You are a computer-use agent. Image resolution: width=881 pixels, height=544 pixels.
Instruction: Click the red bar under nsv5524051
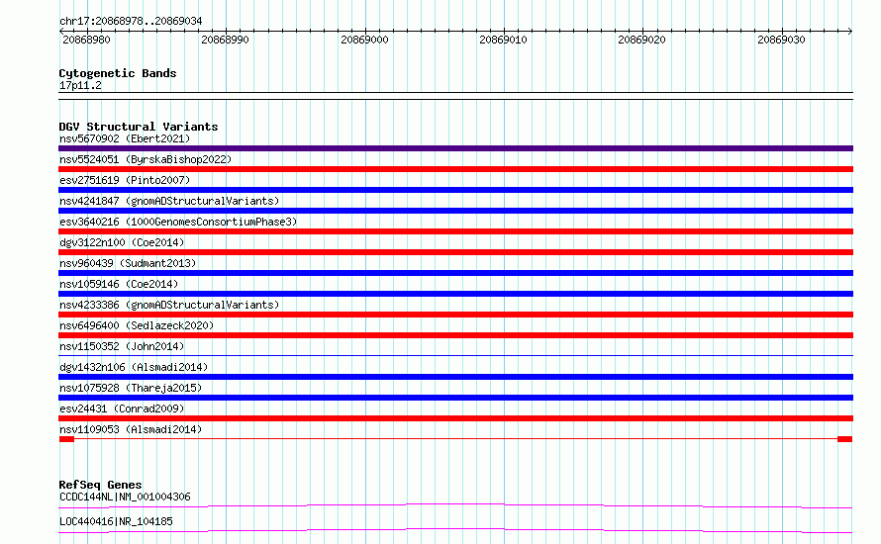(455, 169)
